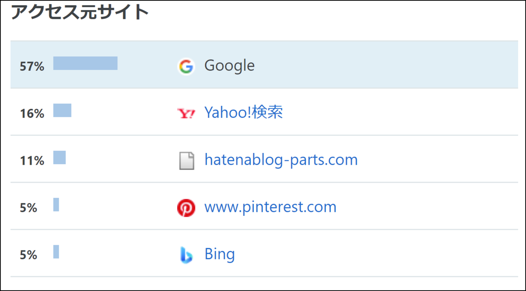
Task: Click the Google logo icon
Action: [186, 66]
